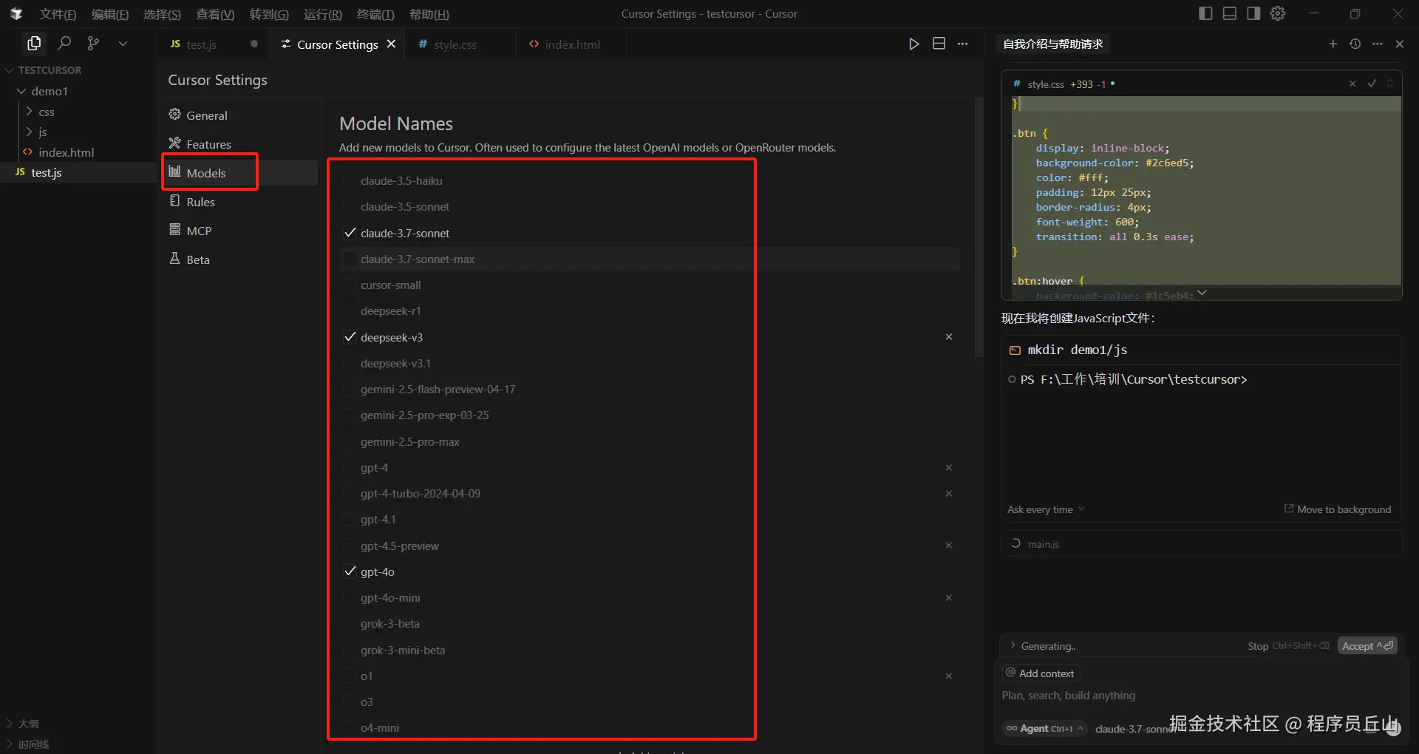
Task: Toggle the primary sidebar layout icon
Action: 1205,13
